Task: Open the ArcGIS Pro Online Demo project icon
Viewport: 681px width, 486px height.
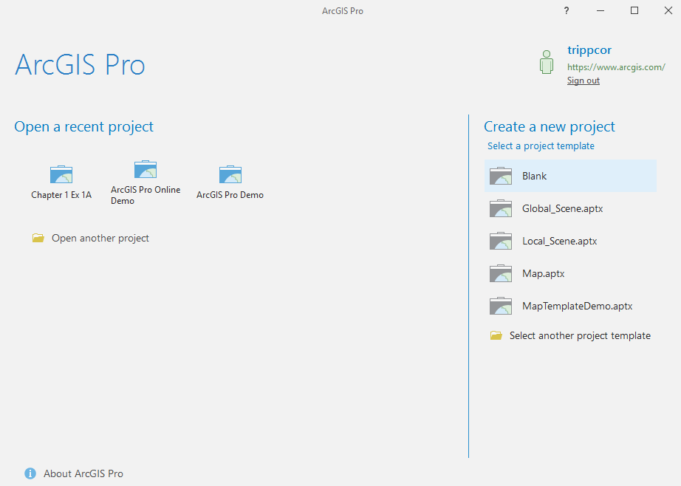Action: point(146,169)
